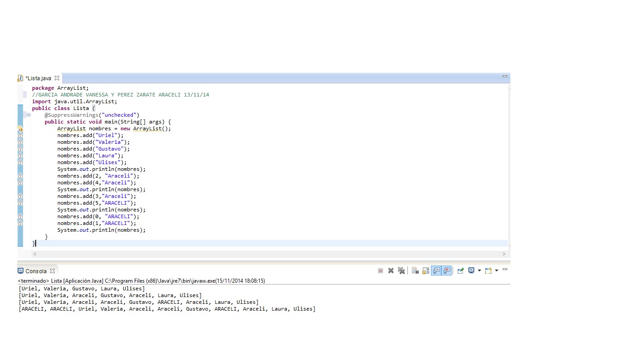The width and height of the screenshot is (617, 353).
Task: Click the console line starting with ARACELI, ARACELI
Action: pyautogui.click(x=167, y=309)
